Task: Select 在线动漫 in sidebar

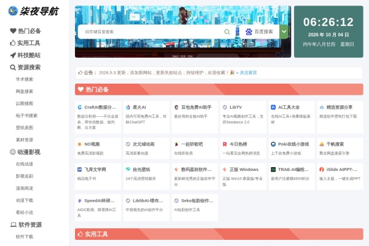Action: [x=25, y=164]
